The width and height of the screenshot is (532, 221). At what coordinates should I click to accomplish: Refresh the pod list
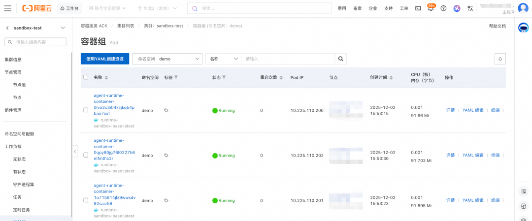point(500,59)
